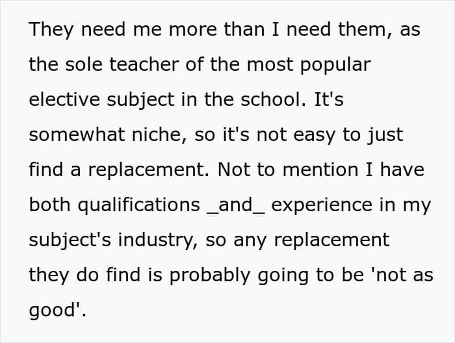Click the word 'going' in eighth line
The image size is (455, 343).
click(283, 276)
